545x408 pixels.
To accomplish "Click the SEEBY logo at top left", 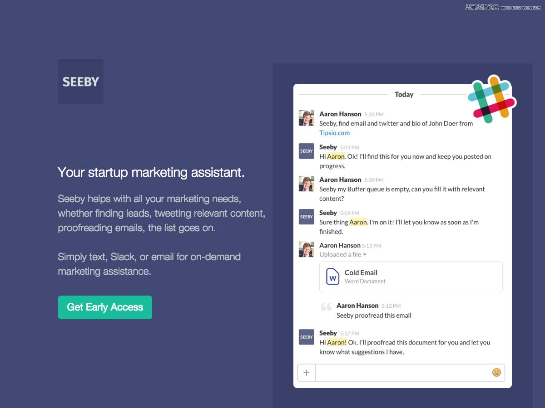I will tap(81, 82).
